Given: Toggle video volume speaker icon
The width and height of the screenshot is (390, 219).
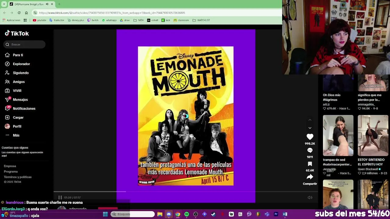Looking at the screenshot, I should [x=310, y=197].
